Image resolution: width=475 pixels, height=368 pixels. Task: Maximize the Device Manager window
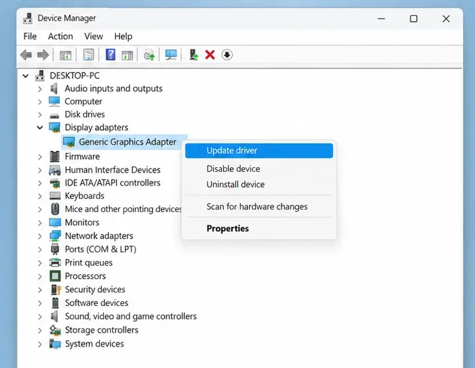(x=414, y=18)
